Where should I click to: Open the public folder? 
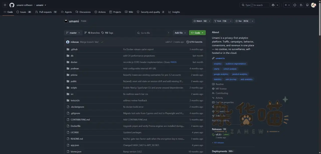coord(74,81)
